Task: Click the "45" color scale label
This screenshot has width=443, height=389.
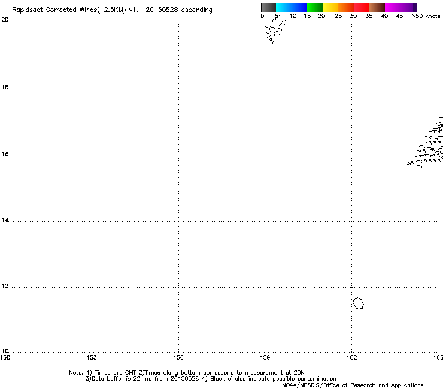Action: coord(399,16)
